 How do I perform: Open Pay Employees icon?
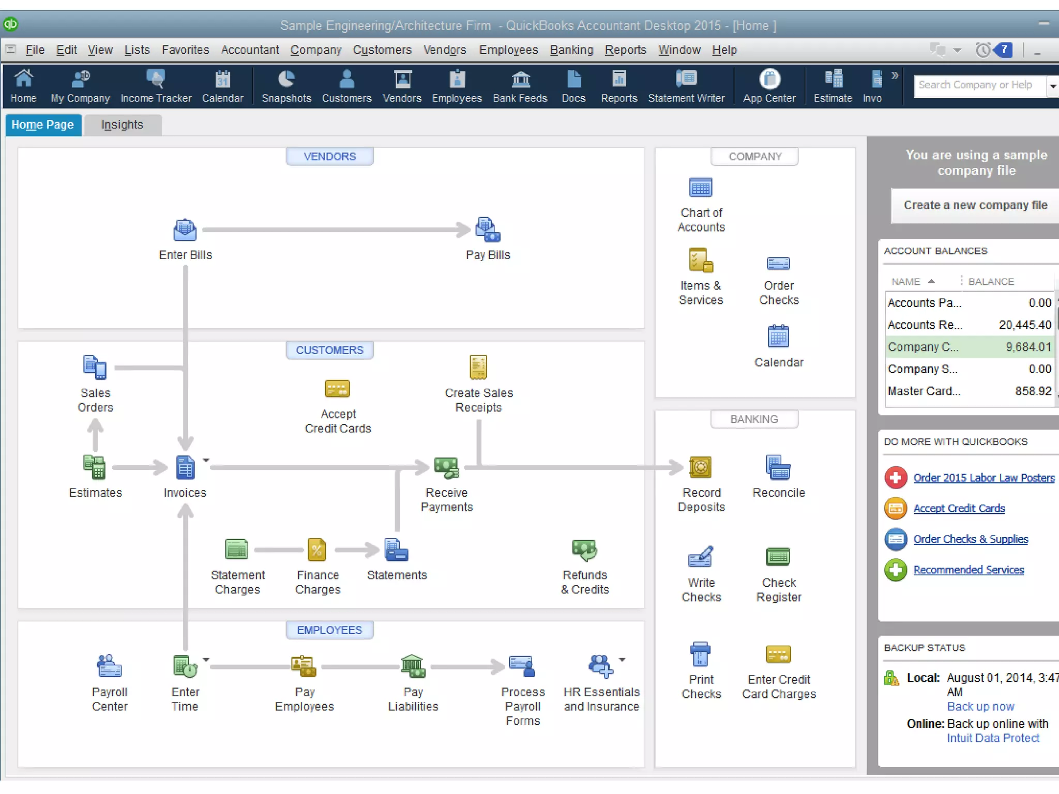pos(304,666)
